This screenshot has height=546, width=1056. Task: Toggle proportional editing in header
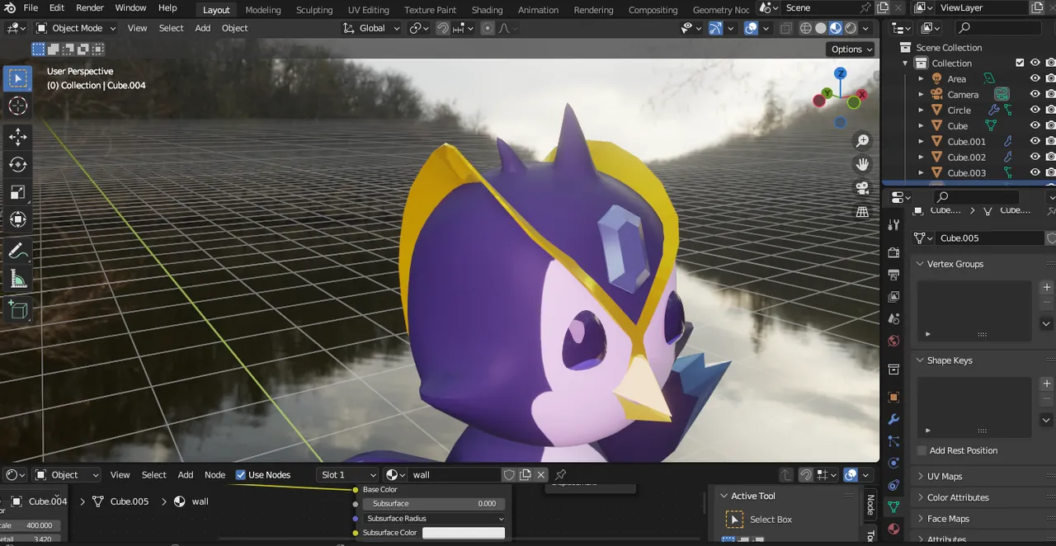point(488,28)
